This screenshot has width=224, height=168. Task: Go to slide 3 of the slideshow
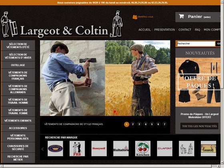139,124
